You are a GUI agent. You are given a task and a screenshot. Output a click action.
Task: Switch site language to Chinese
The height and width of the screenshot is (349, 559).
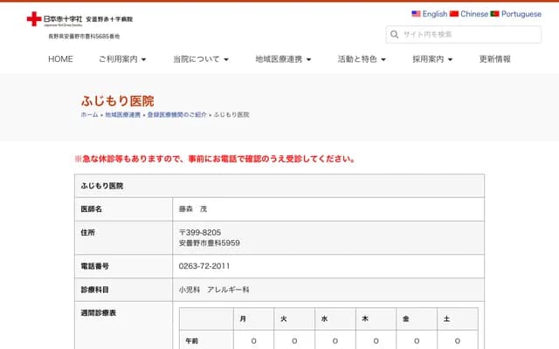(473, 14)
